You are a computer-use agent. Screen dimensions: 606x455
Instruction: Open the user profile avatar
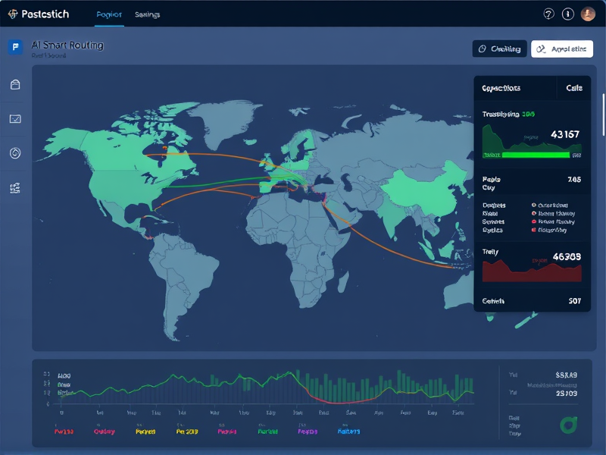(588, 14)
